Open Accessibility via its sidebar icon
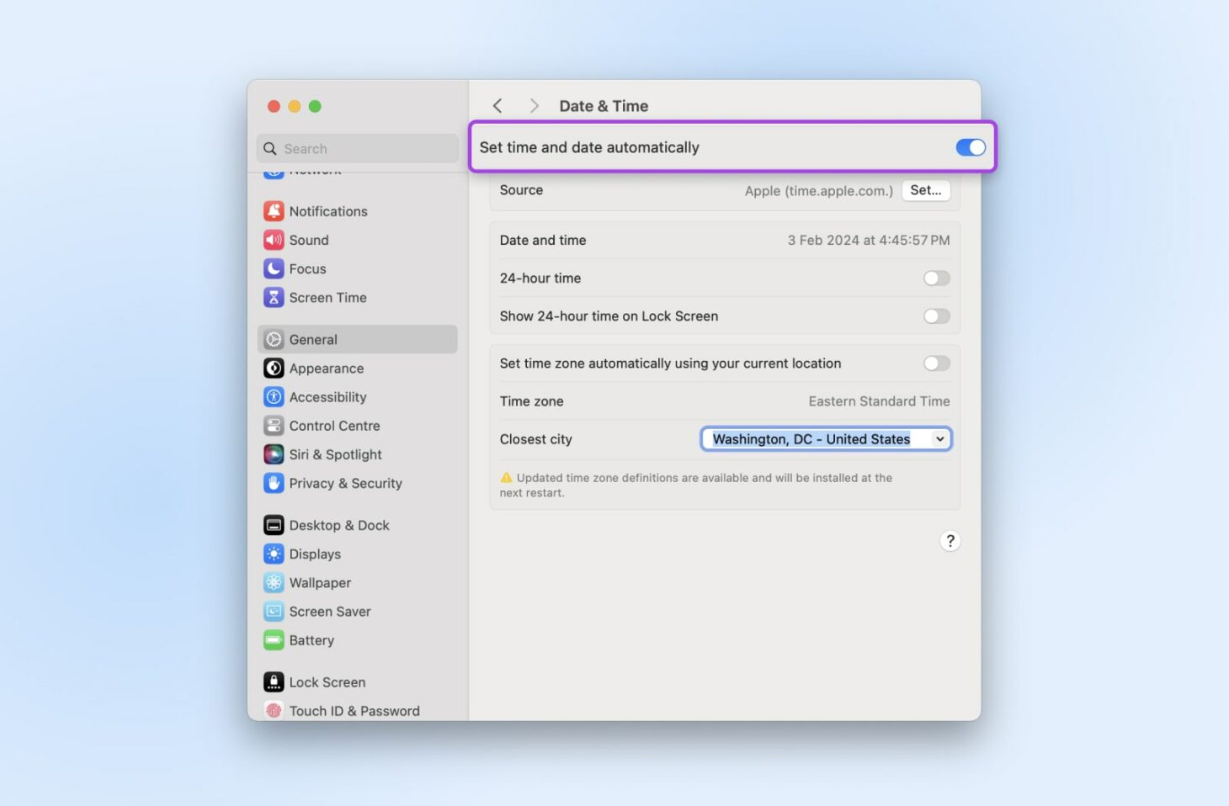The height and width of the screenshot is (806, 1229). tap(274, 396)
